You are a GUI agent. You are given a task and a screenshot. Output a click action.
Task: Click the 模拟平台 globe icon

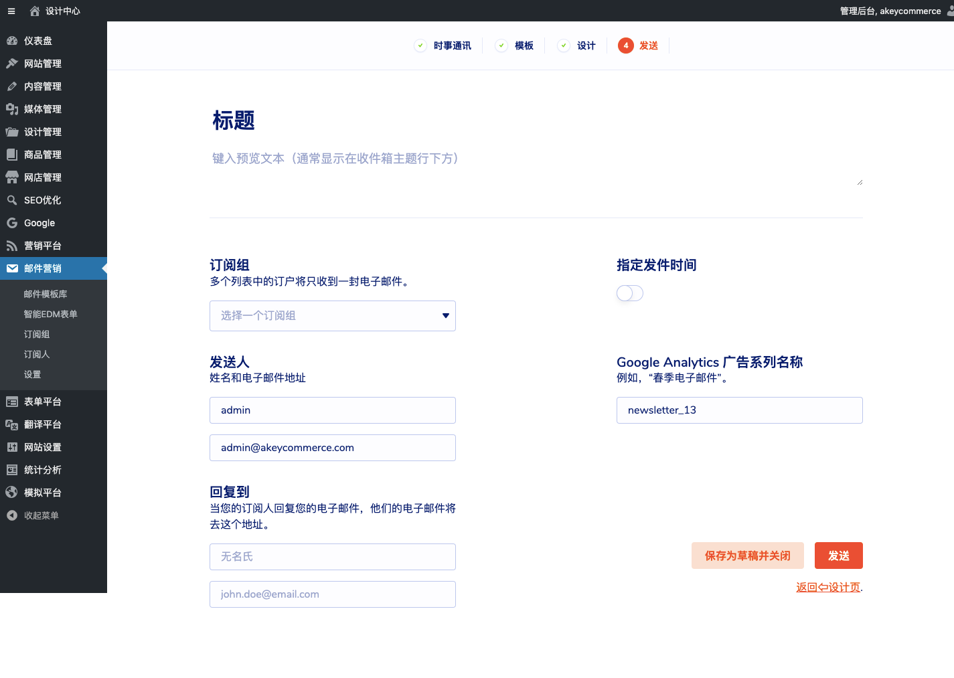[x=12, y=493]
